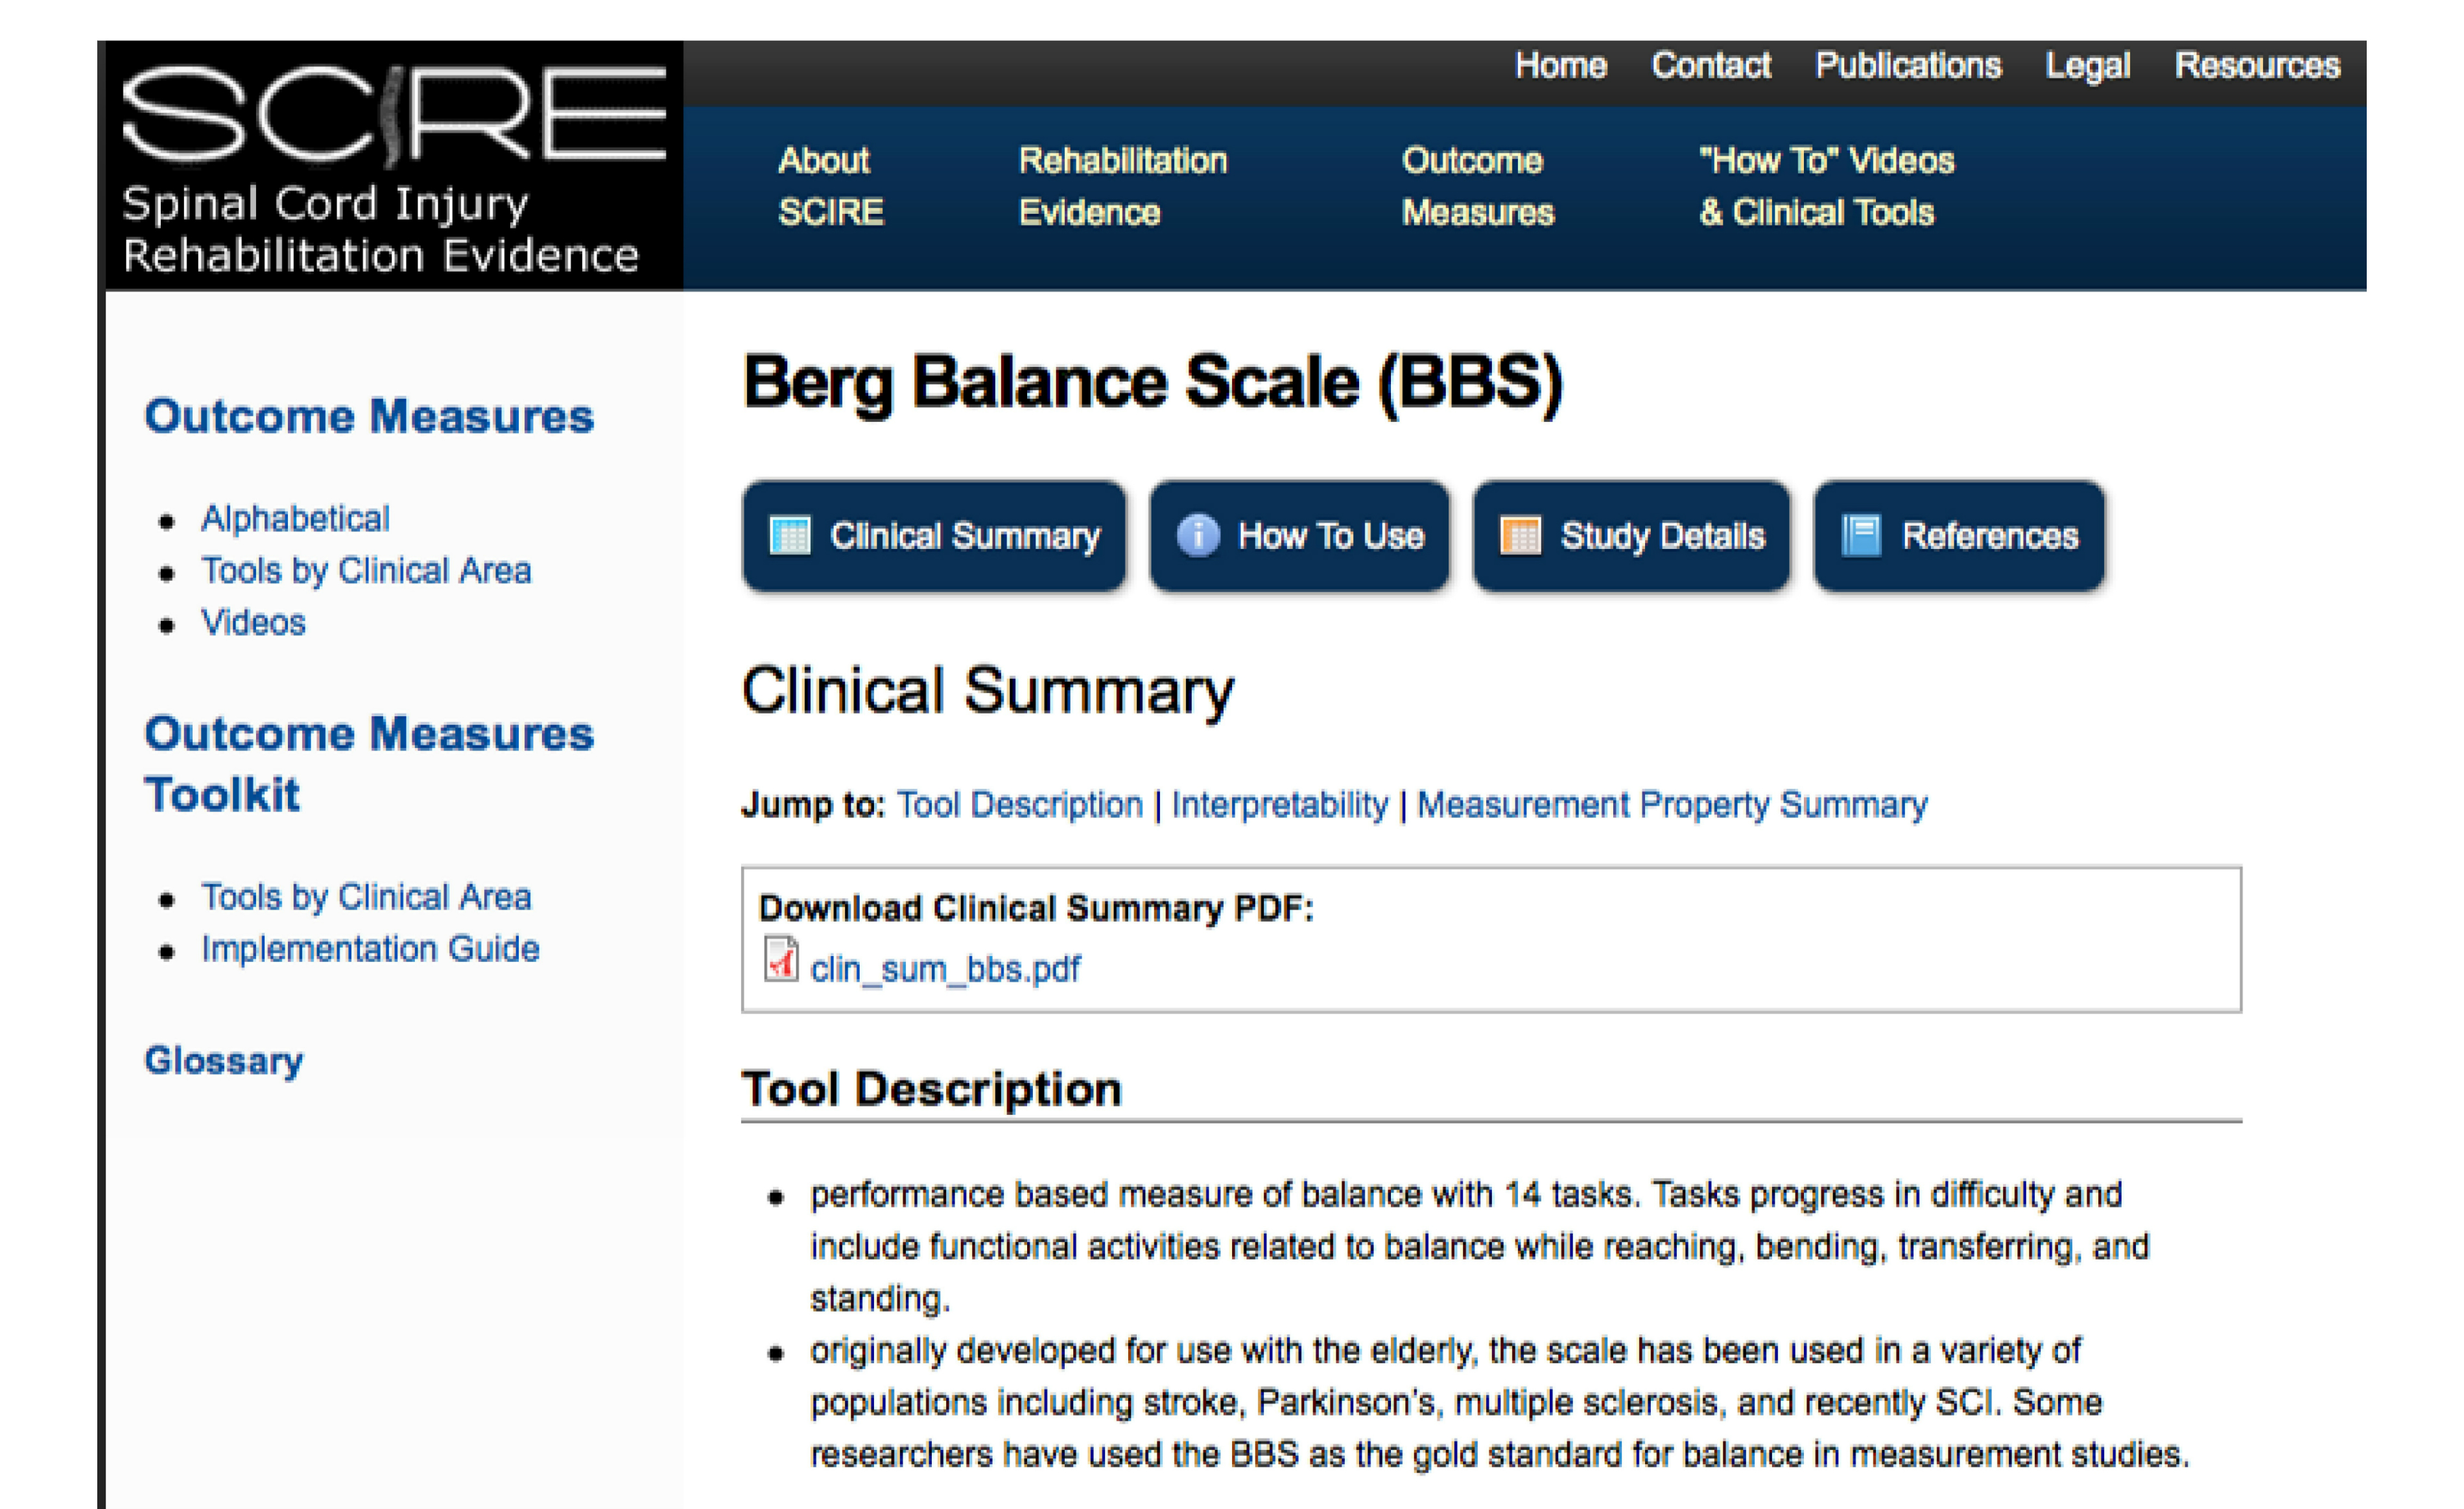This screenshot has width=2464, height=1509.
Task: Click the Clinical Summary table icon
Action: pyautogui.click(x=790, y=535)
